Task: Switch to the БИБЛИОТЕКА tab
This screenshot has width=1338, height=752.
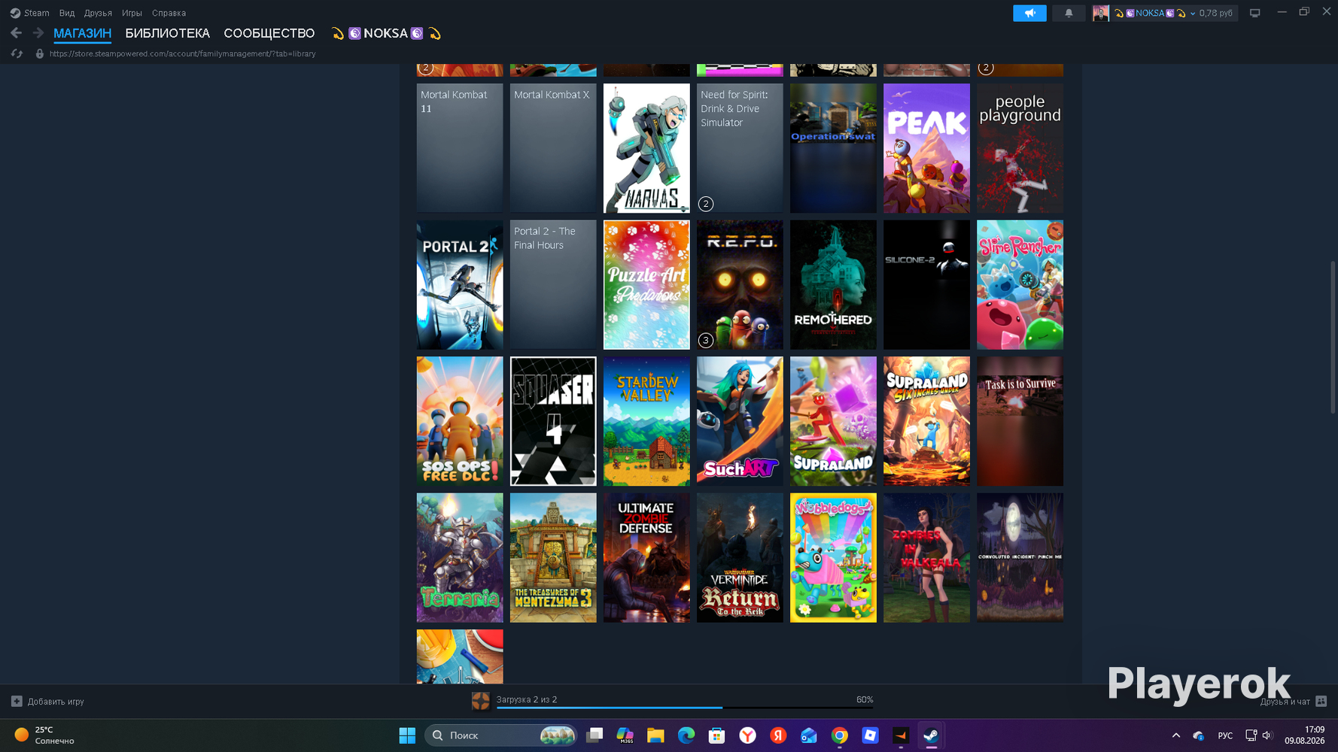Action: [x=167, y=33]
